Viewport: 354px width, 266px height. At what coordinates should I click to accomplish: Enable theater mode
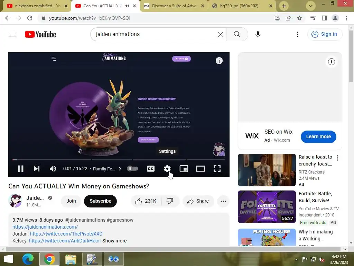[200, 169]
